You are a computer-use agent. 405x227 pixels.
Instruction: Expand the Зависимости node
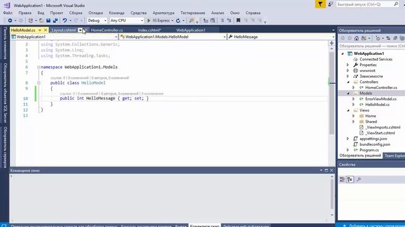[x=347, y=76]
